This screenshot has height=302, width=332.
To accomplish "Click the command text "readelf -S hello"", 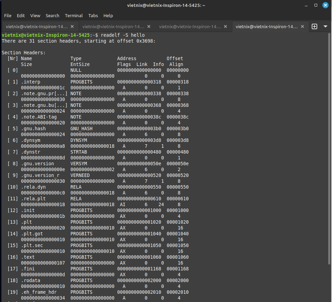I will 123,35.
